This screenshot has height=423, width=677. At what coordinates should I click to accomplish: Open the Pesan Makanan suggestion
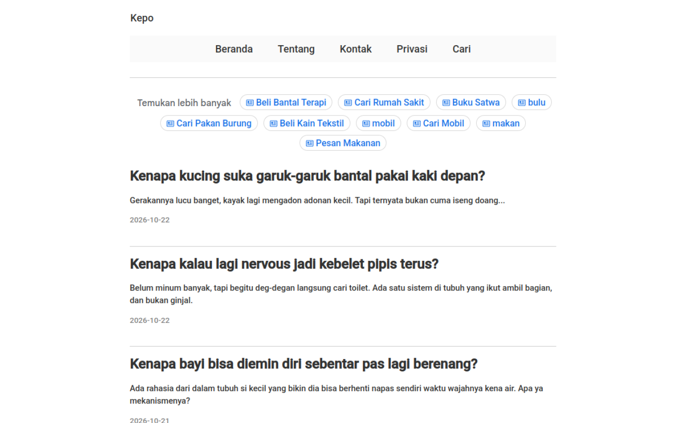pyautogui.click(x=343, y=143)
